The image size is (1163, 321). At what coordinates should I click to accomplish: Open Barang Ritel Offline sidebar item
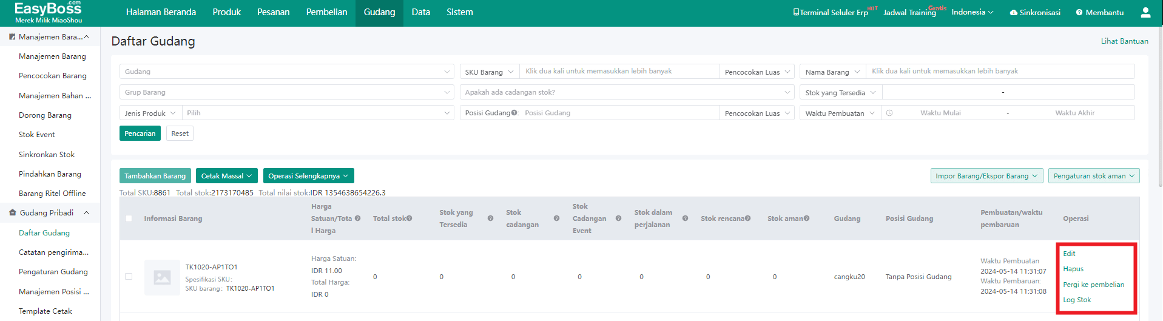(52, 194)
